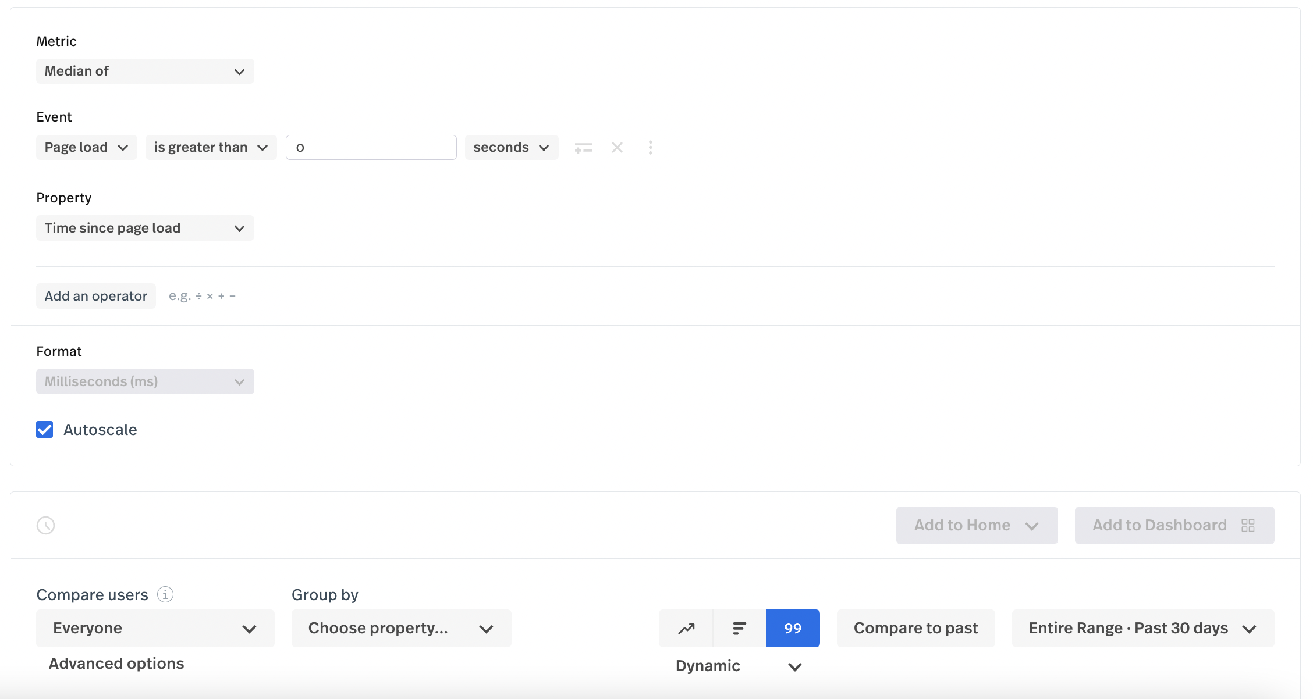This screenshot has width=1313, height=699.
Task: Switch to the line chart view icon
Action: pyautogui.click(x=686, y=628)
